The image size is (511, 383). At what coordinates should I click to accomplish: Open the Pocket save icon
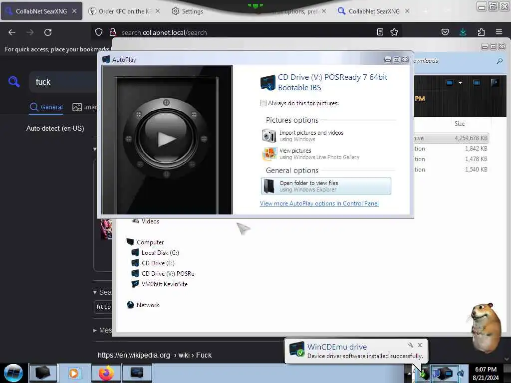pos(445,32)
